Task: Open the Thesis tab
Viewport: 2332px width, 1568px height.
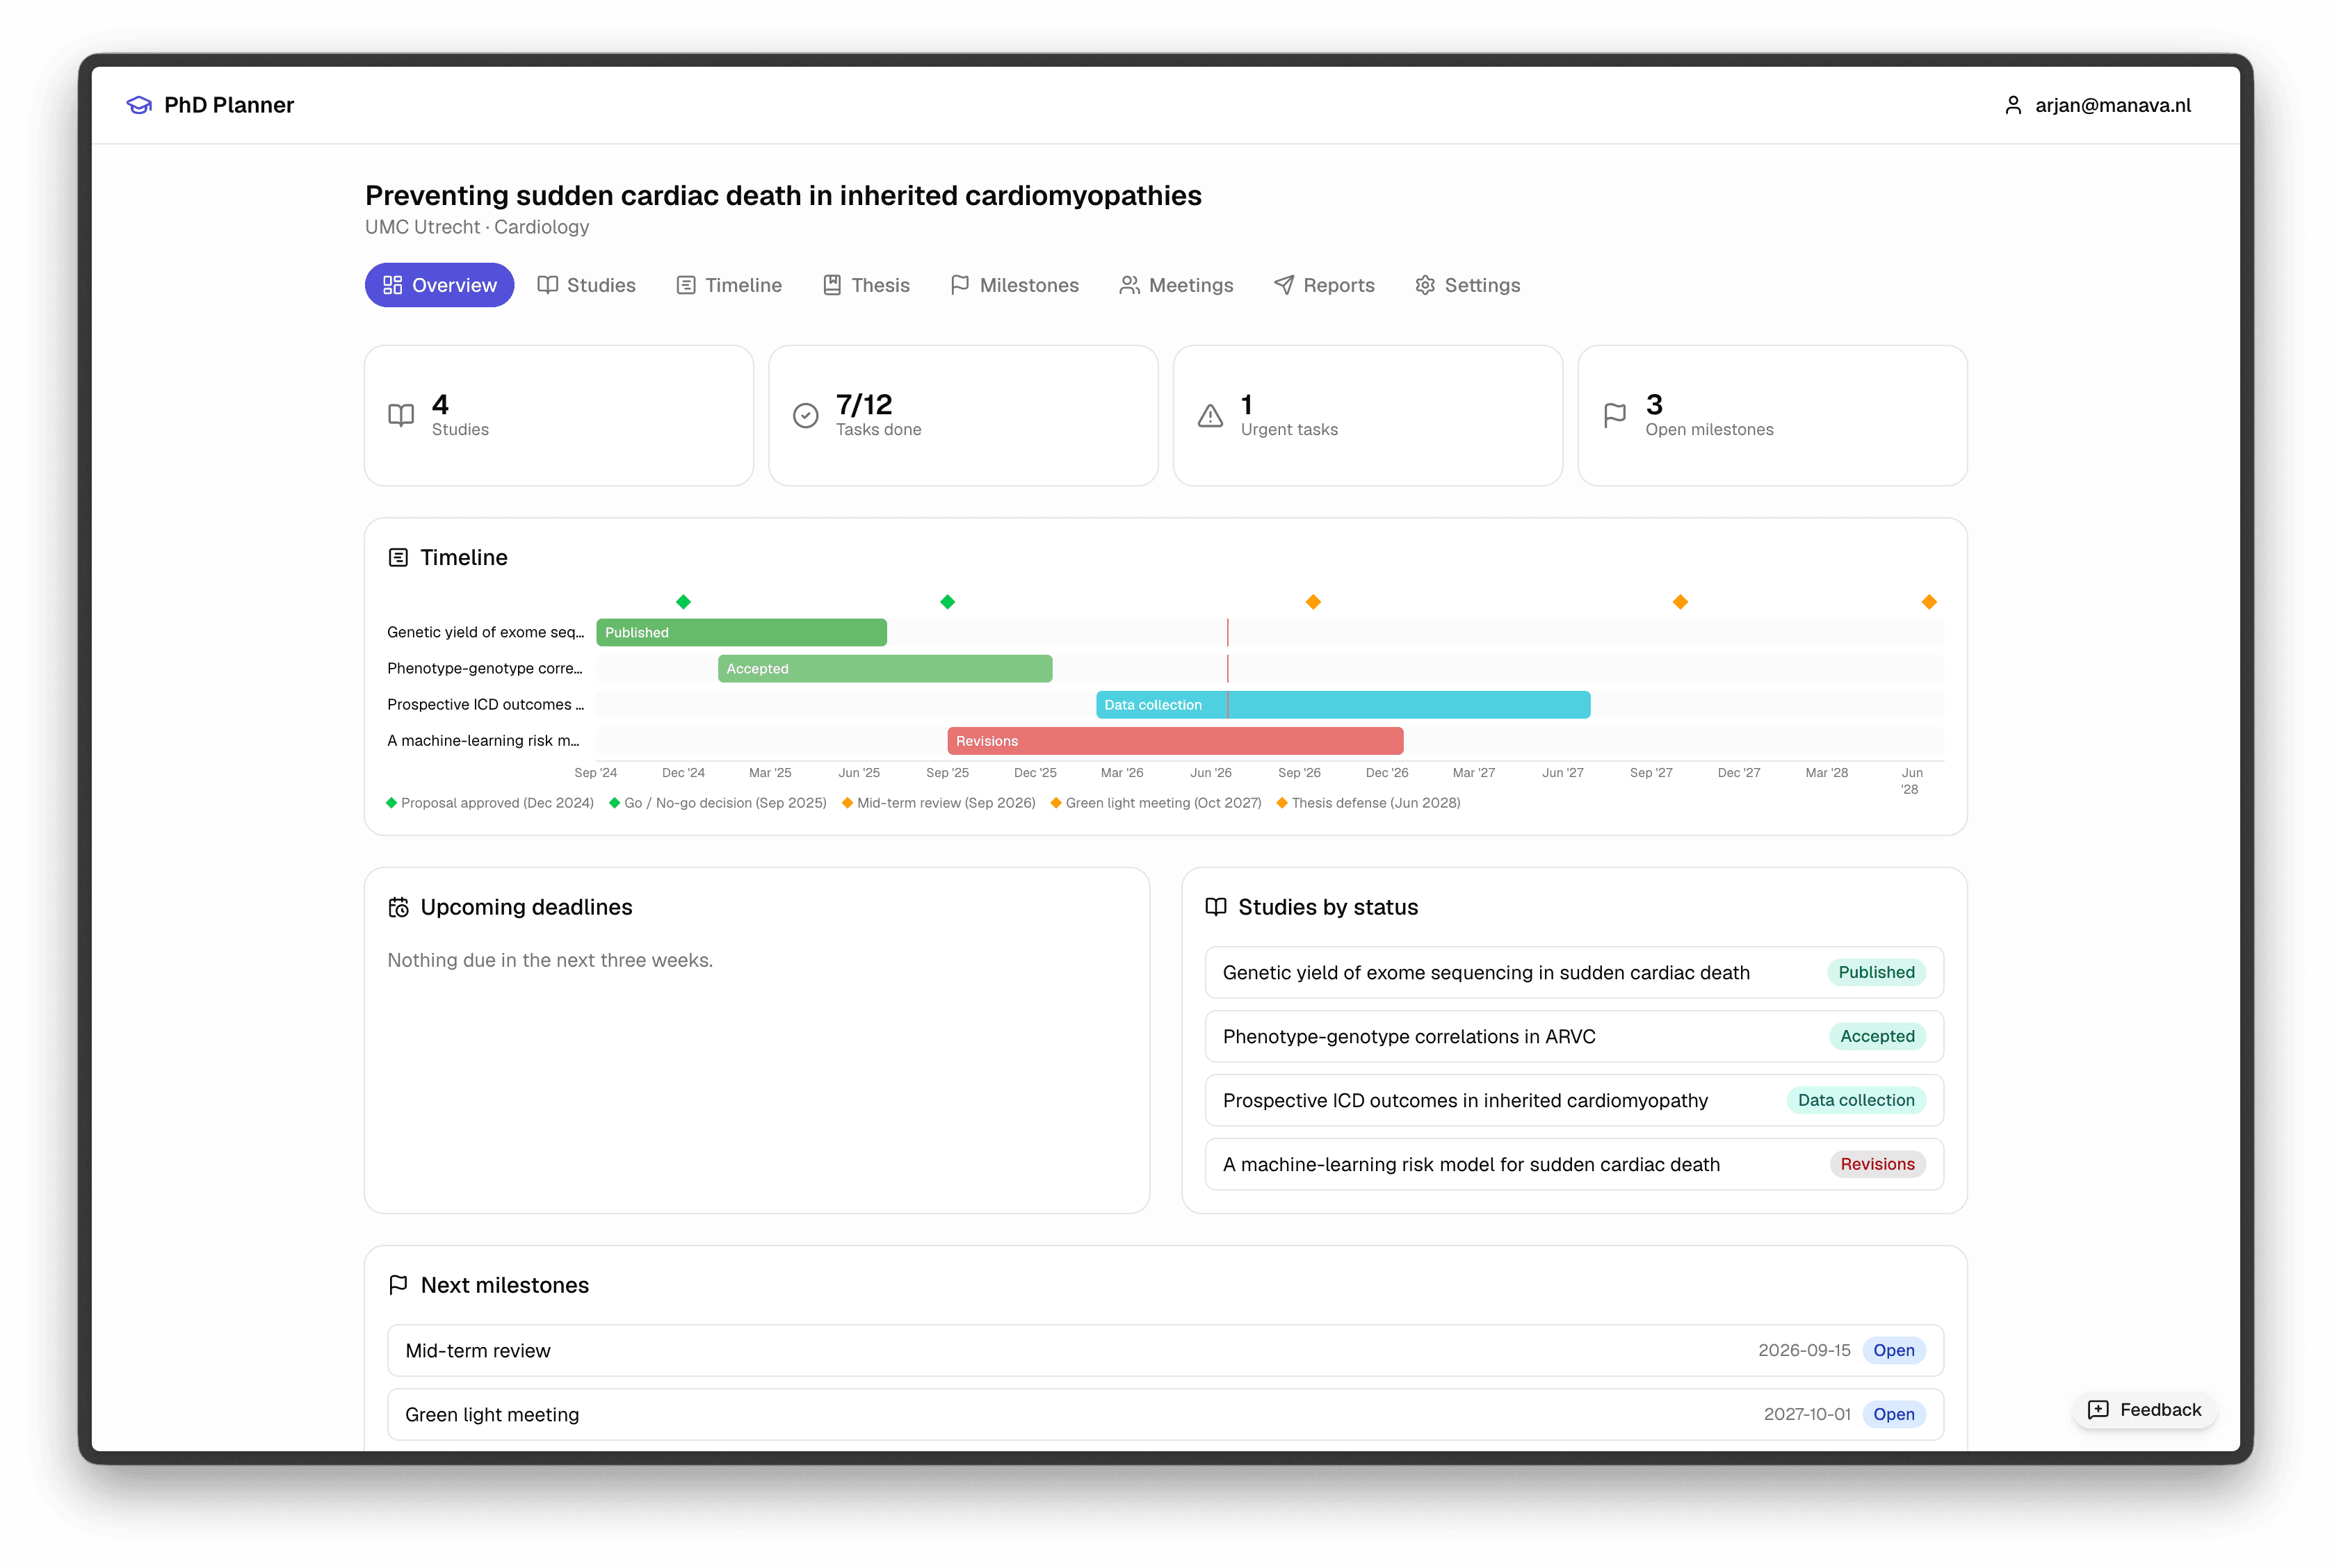Action: coord(866,285)
